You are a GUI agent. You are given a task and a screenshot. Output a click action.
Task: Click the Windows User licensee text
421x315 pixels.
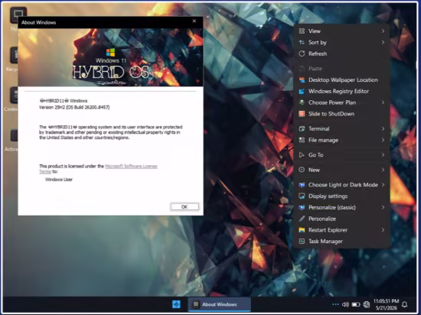tap(59, 180)
